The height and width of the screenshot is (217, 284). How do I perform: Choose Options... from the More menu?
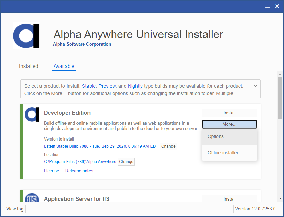pos(229,136)
